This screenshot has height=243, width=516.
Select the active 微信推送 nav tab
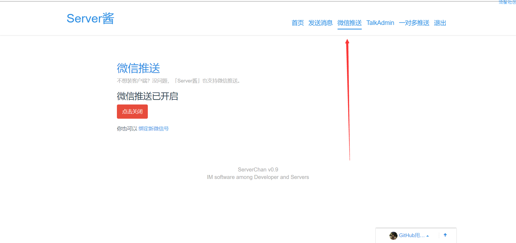pos(349,23)
